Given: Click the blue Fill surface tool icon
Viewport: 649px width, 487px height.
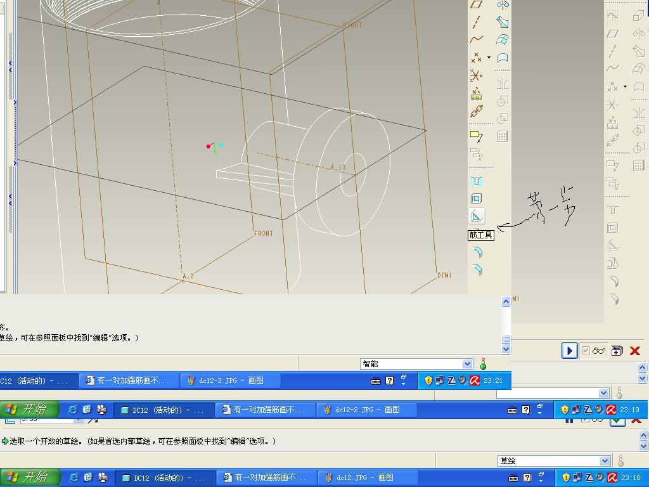Looking at the screenshot, I should click(503, 58).
